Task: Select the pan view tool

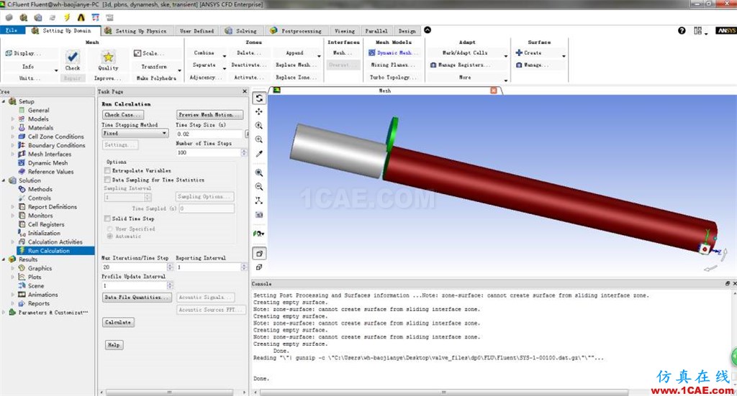Action: tap(259, 111)
